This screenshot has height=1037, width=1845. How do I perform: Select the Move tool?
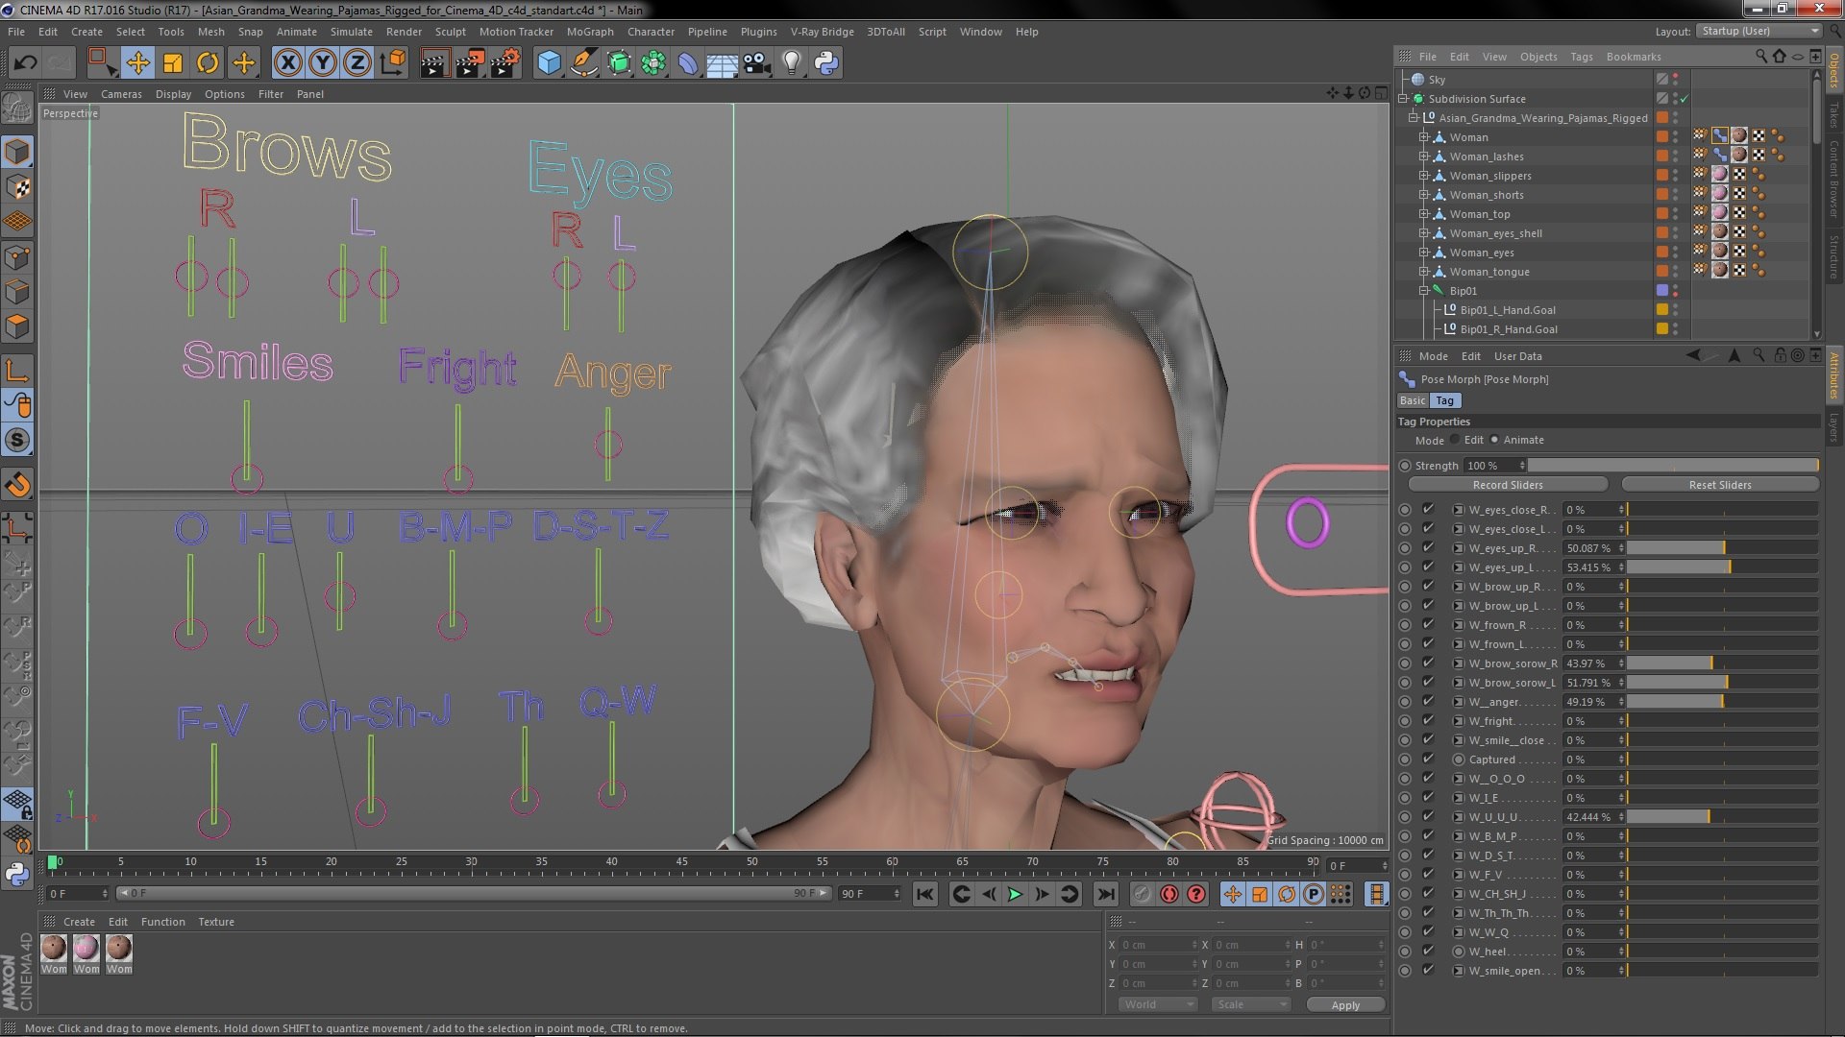(137, 63)
